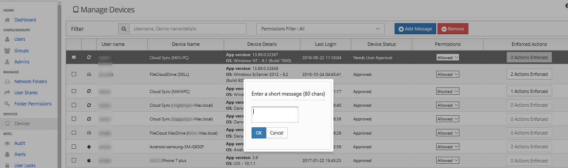
Task: Open permissions dropdown for FileCloud MacDrive row
Action: pos(448,133)
